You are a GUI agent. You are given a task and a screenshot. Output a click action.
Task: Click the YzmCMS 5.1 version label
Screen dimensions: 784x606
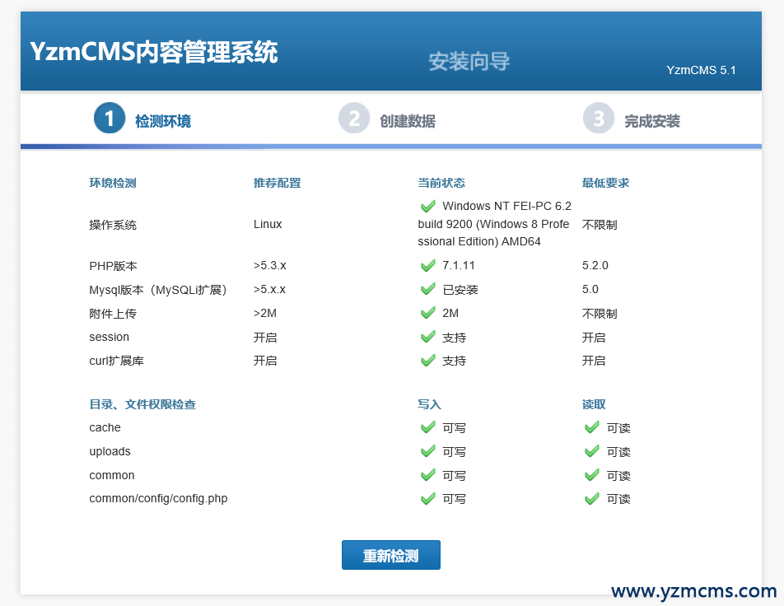click(x=701, y=70)
